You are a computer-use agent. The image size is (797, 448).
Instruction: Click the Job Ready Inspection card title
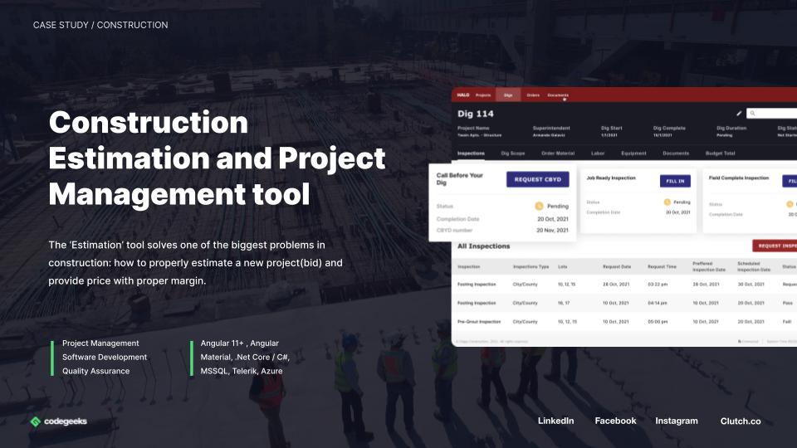611,178
